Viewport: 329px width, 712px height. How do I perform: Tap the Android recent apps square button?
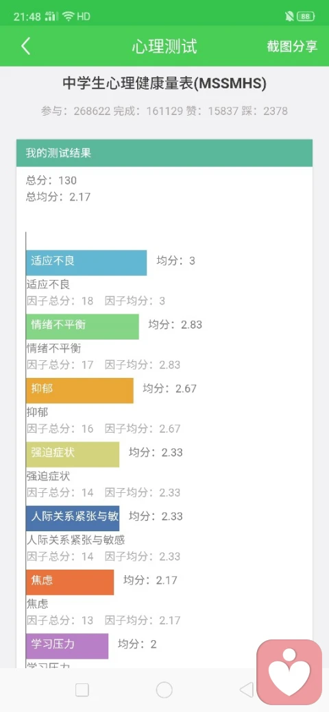82,690
